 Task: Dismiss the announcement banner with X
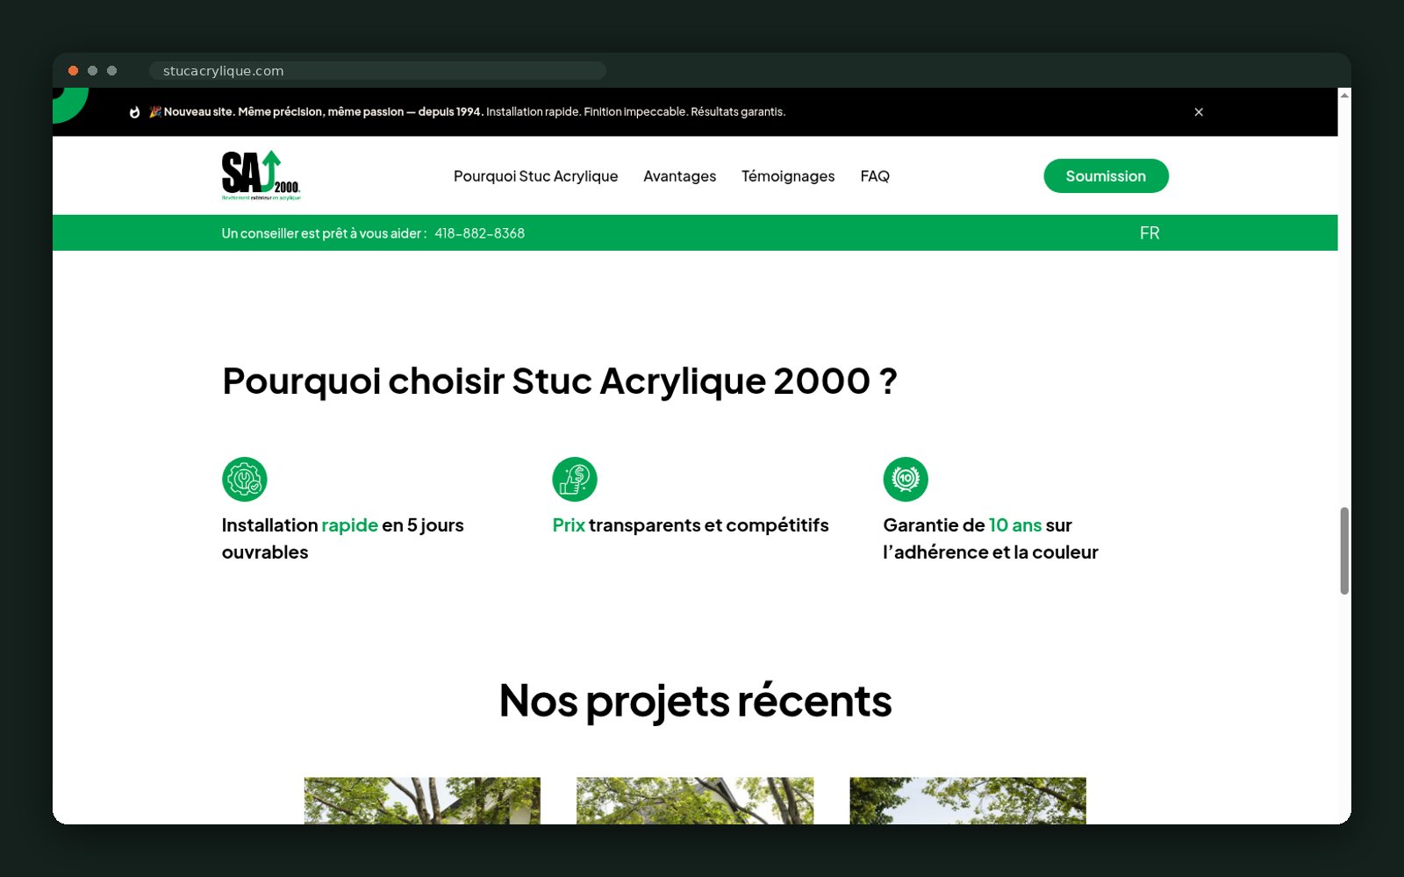coord(1199,112)
